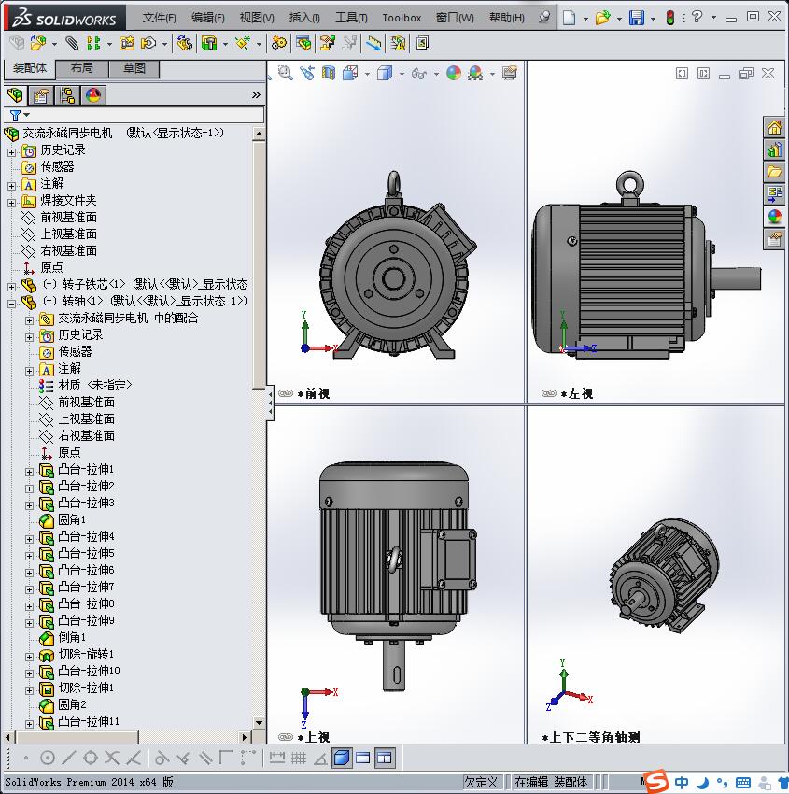The image size is (789, 794).
Task: Click the Linear Component Pattern icon
Action: tap(93, 44)
